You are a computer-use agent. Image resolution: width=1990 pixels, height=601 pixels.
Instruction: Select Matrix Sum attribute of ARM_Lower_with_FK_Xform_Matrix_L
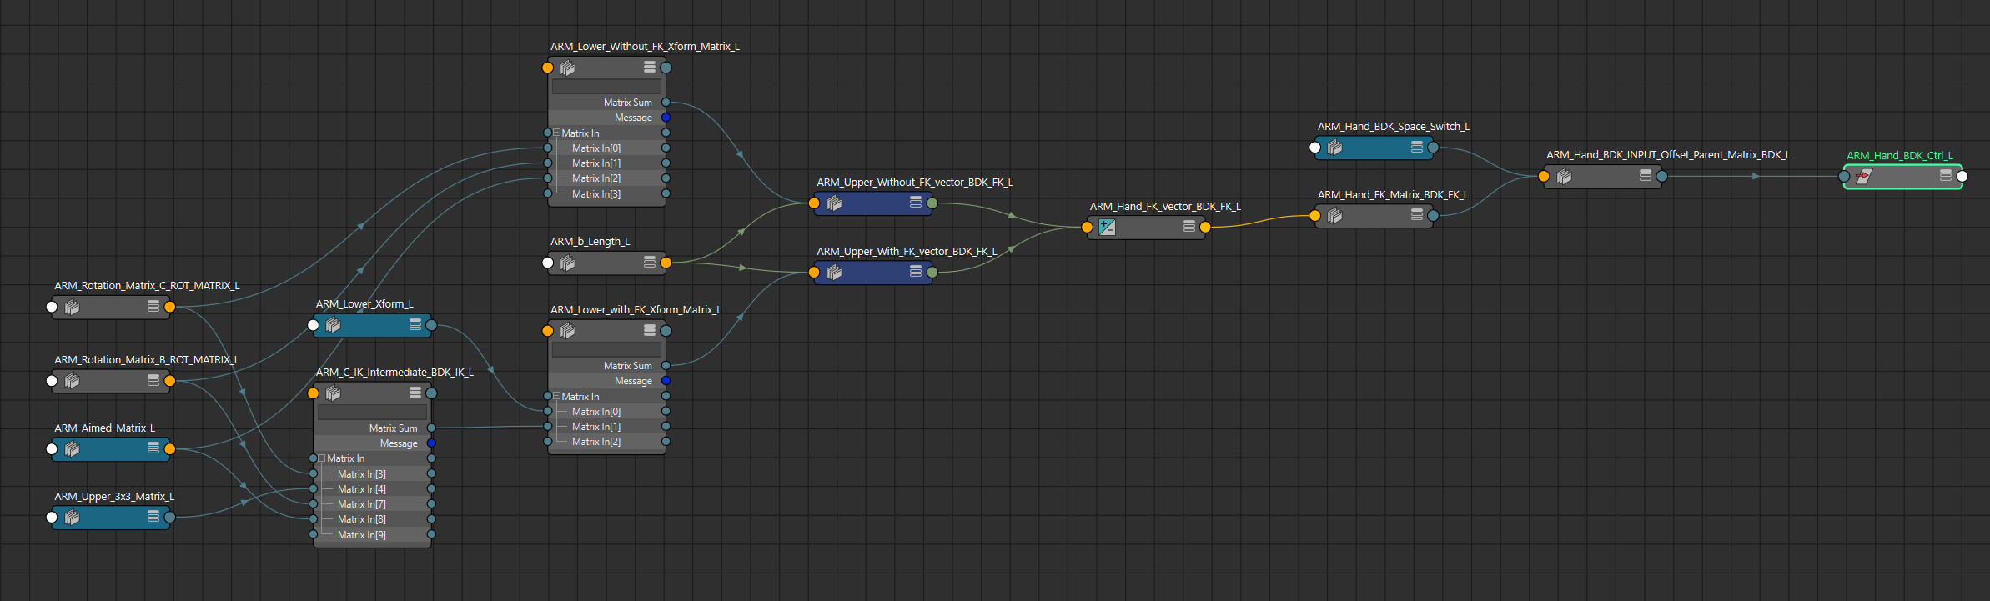[627, 366]
